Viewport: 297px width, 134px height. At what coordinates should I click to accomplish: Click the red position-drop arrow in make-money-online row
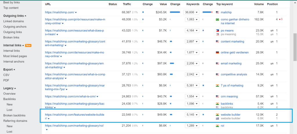click(x=280, y=19)
